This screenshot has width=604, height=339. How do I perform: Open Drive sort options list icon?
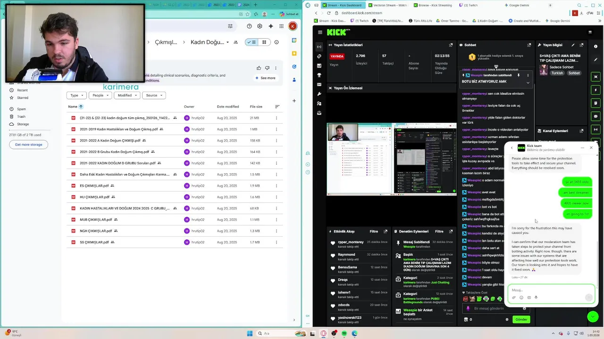(277, 107)
